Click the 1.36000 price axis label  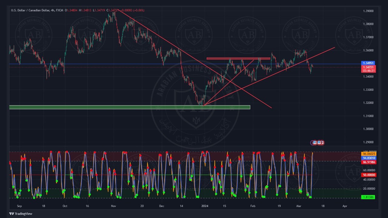pos(368,50)
